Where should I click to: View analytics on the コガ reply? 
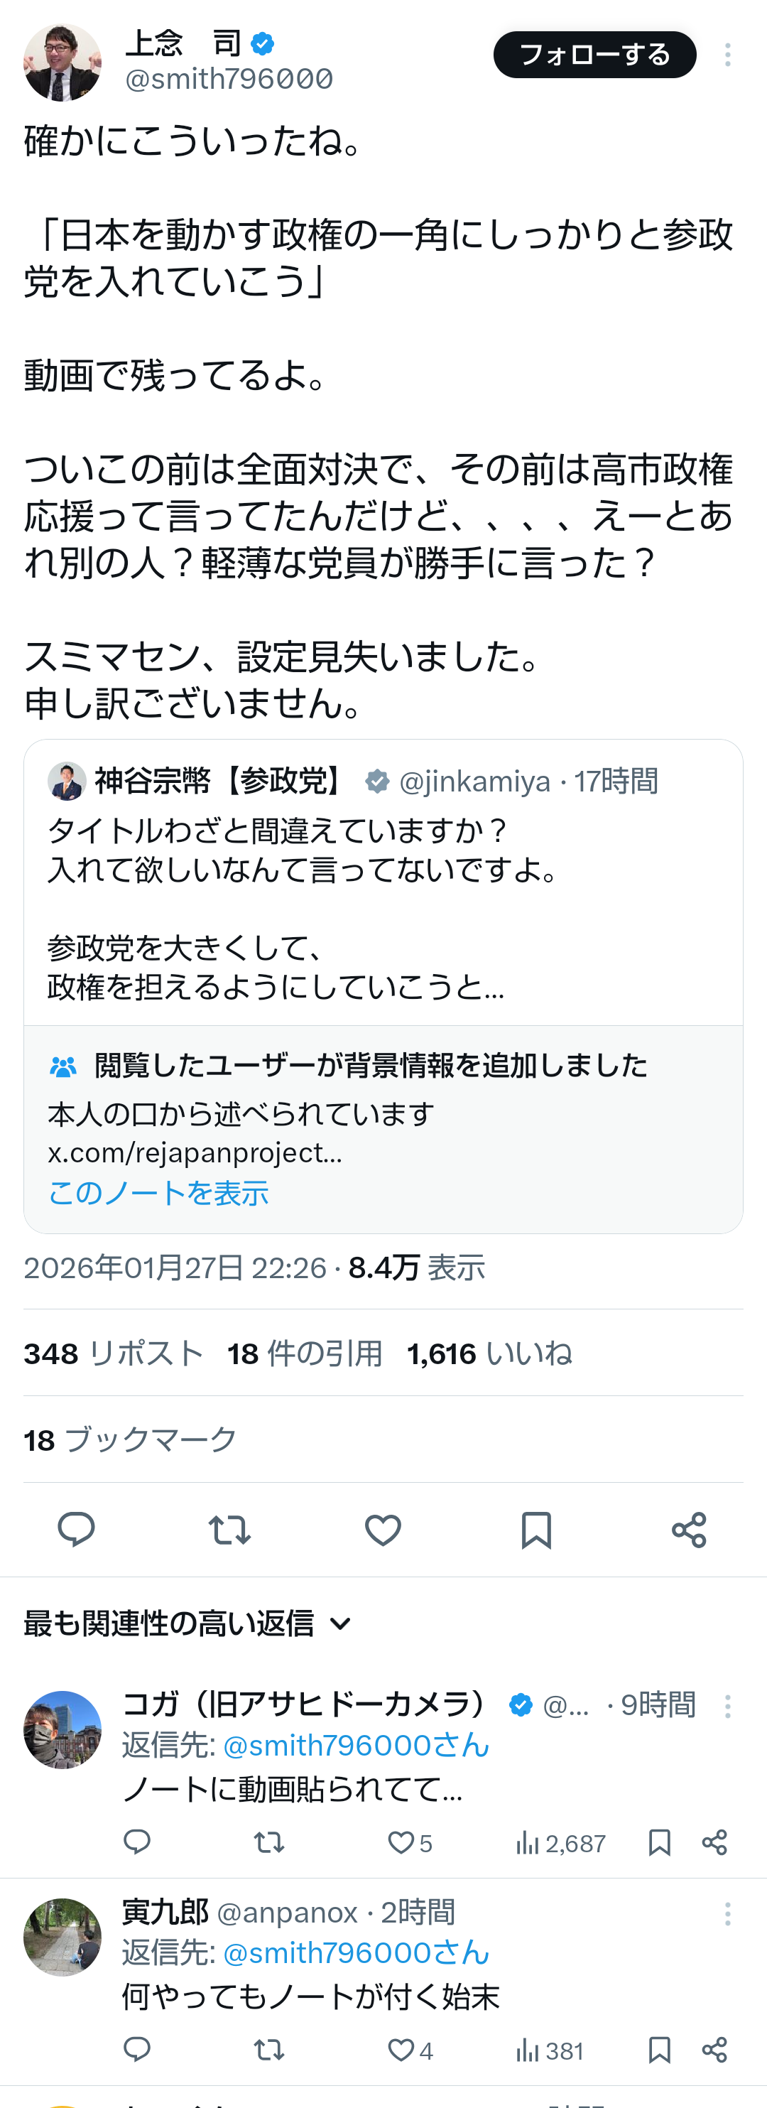(x=560, y=1843)
